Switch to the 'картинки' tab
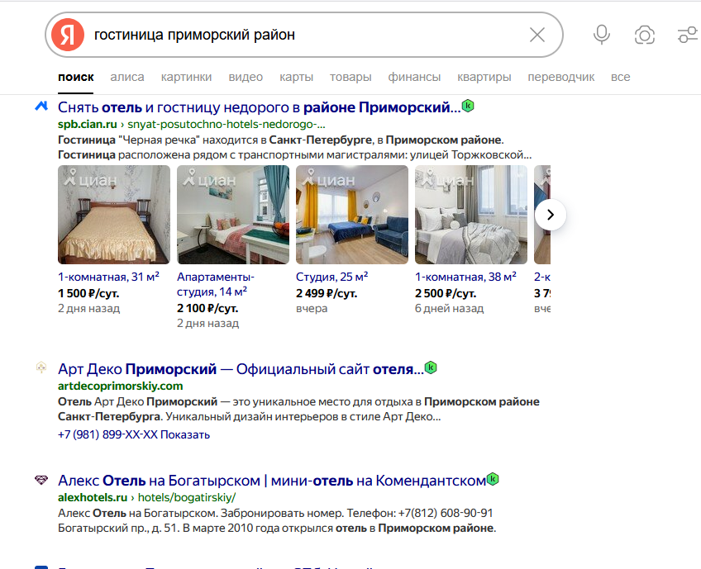This screenshot has height=569, width=701. point(186,77)
